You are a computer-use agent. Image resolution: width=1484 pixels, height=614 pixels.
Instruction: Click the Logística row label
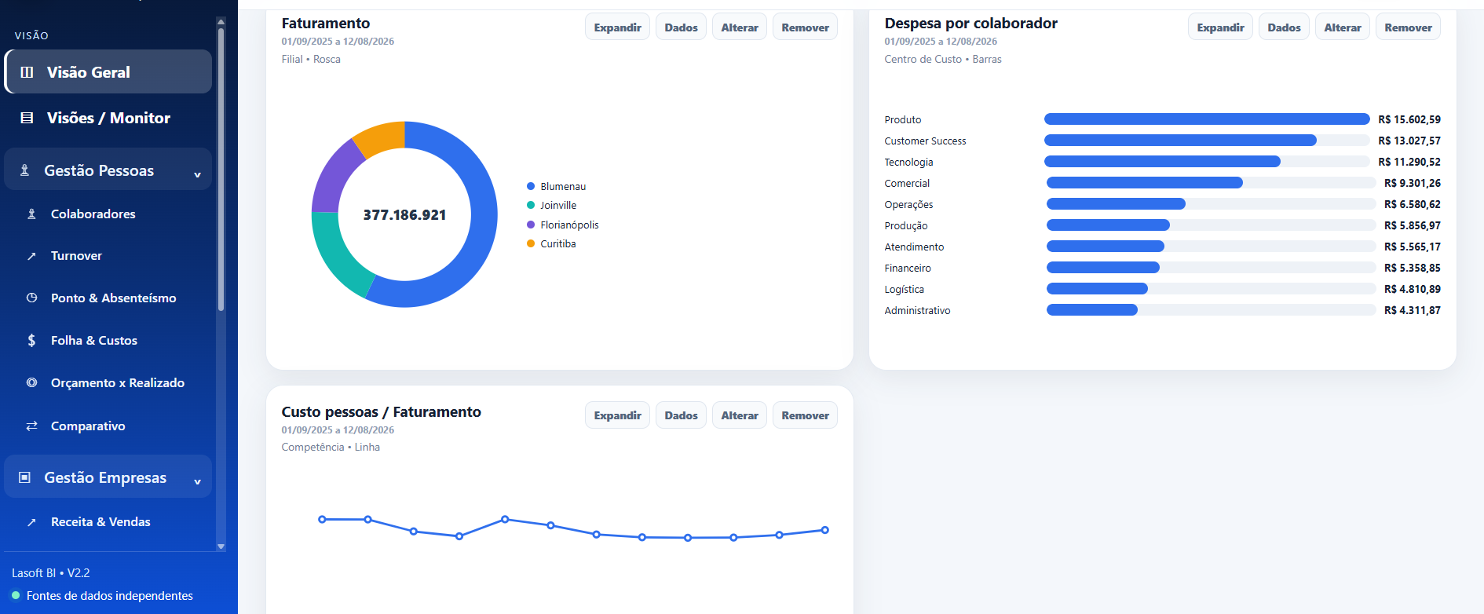pos(904,289)
